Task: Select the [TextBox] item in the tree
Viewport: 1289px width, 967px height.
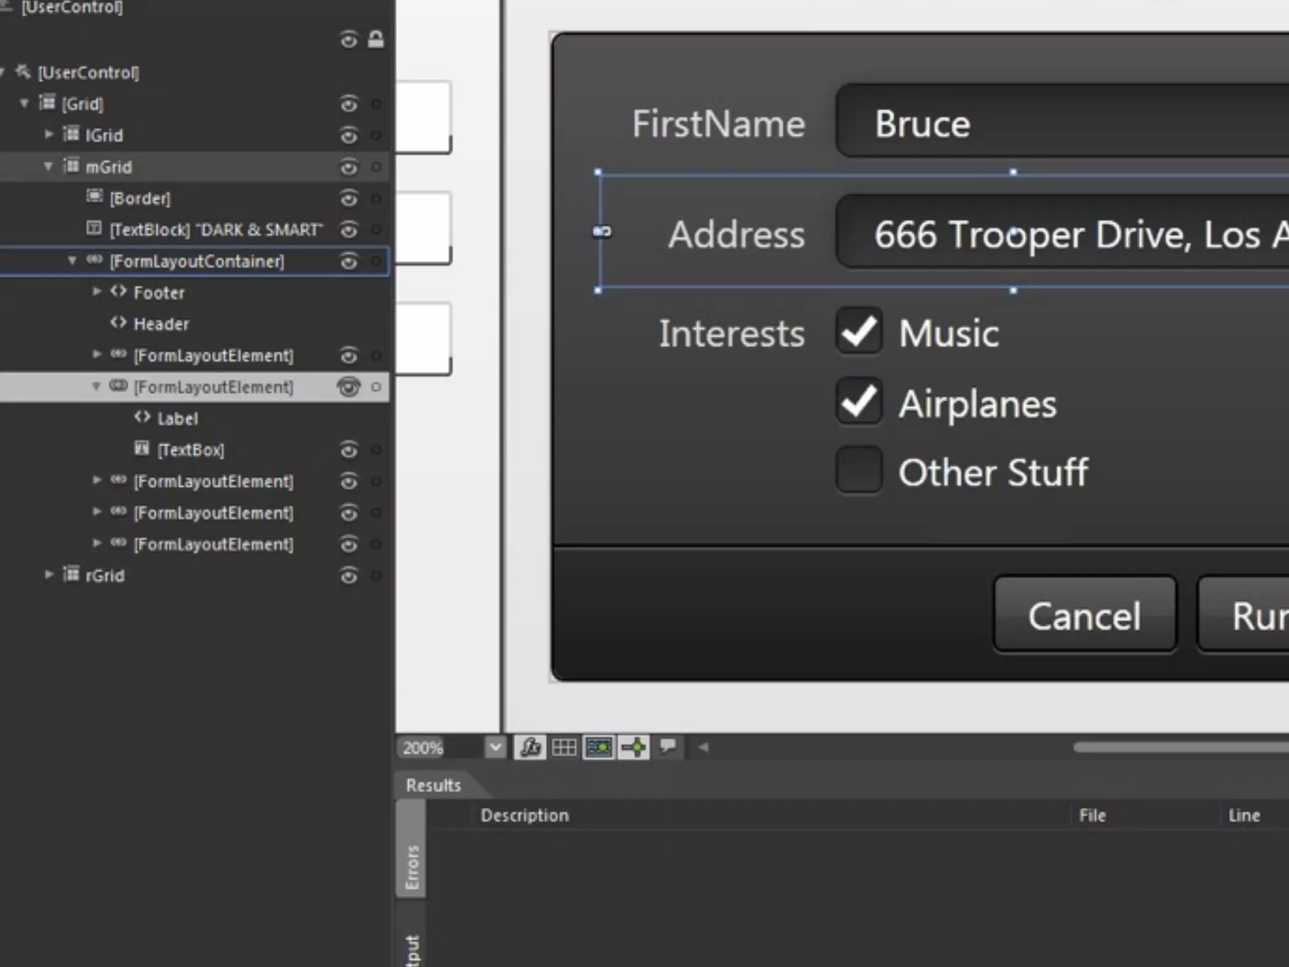Action: pos(190,450)
